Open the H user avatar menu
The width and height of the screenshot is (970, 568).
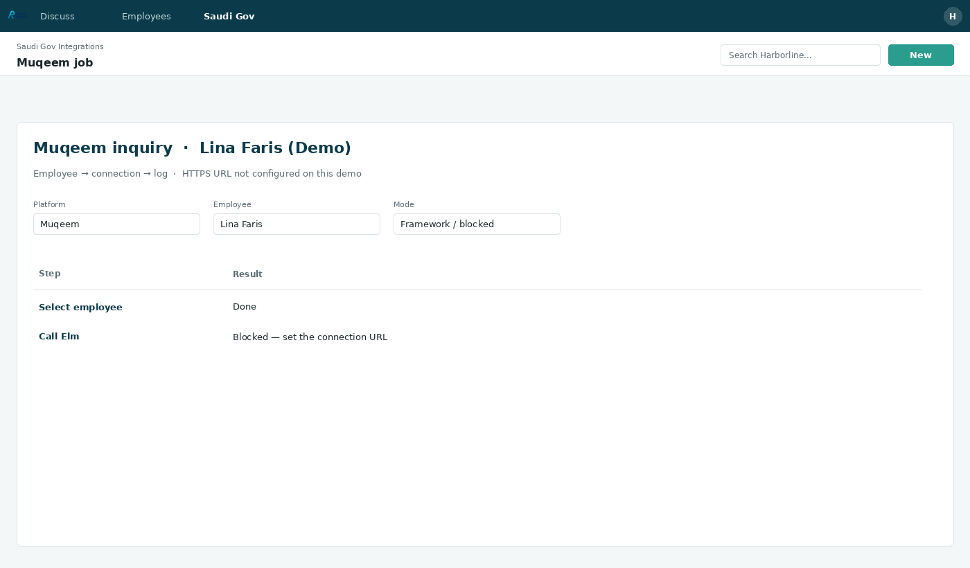tap(953, 16)
